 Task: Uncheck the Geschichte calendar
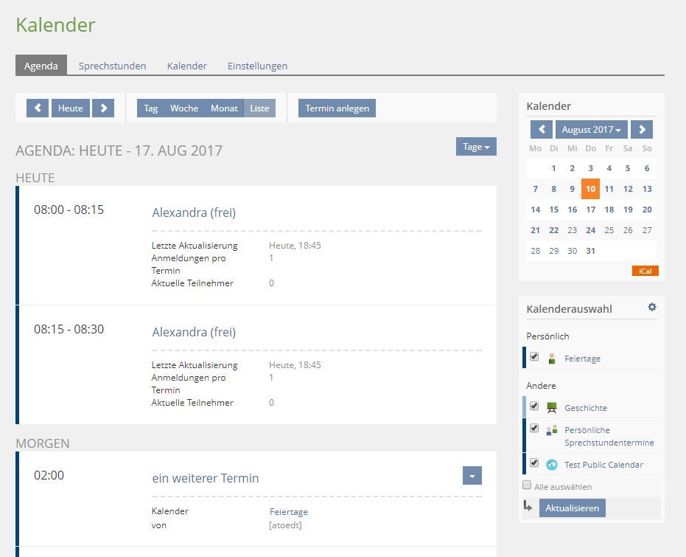(533, 406)
